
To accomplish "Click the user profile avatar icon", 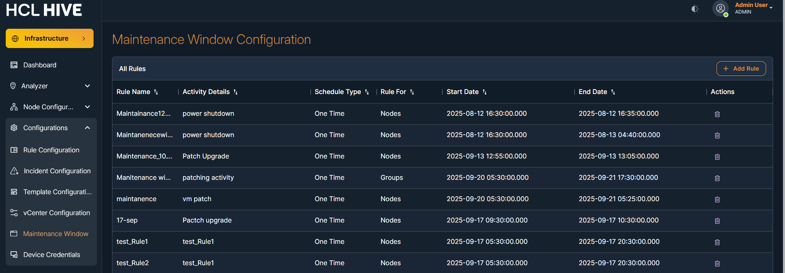I will (x=720, y=9).
